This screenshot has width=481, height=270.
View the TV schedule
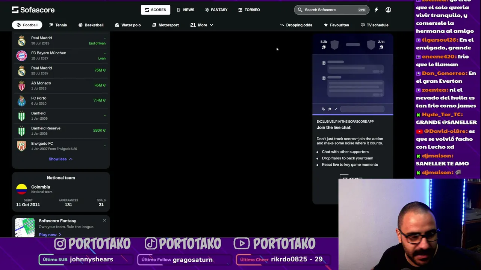tap(374, 25)
